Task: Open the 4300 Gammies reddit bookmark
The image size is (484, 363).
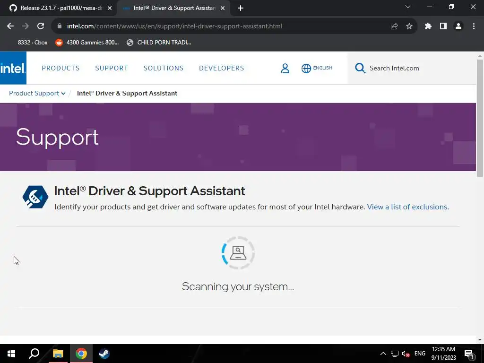Action: (87, 43)
